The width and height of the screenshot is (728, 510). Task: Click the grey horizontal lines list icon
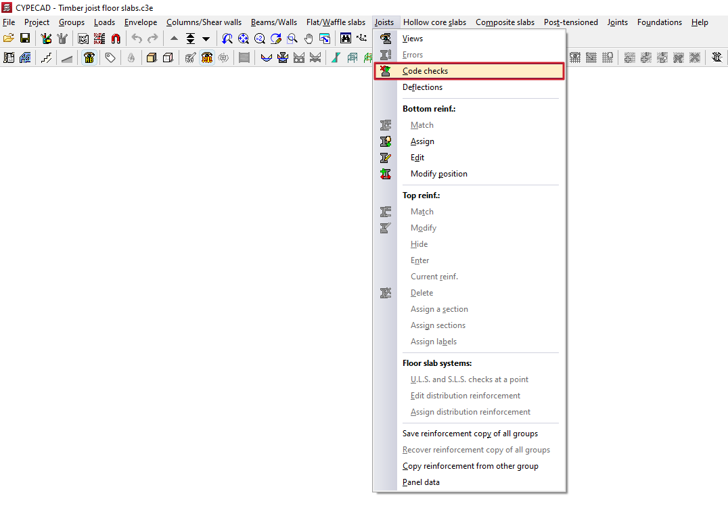[244, 57]
